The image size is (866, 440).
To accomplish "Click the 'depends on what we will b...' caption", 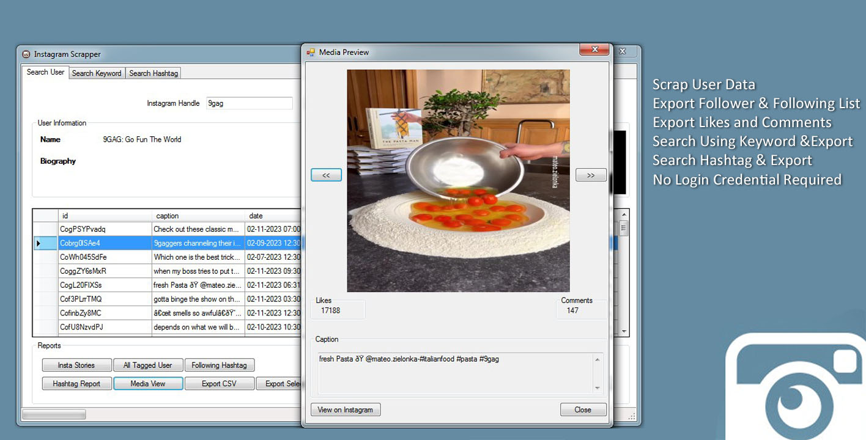I will point(198,327).
